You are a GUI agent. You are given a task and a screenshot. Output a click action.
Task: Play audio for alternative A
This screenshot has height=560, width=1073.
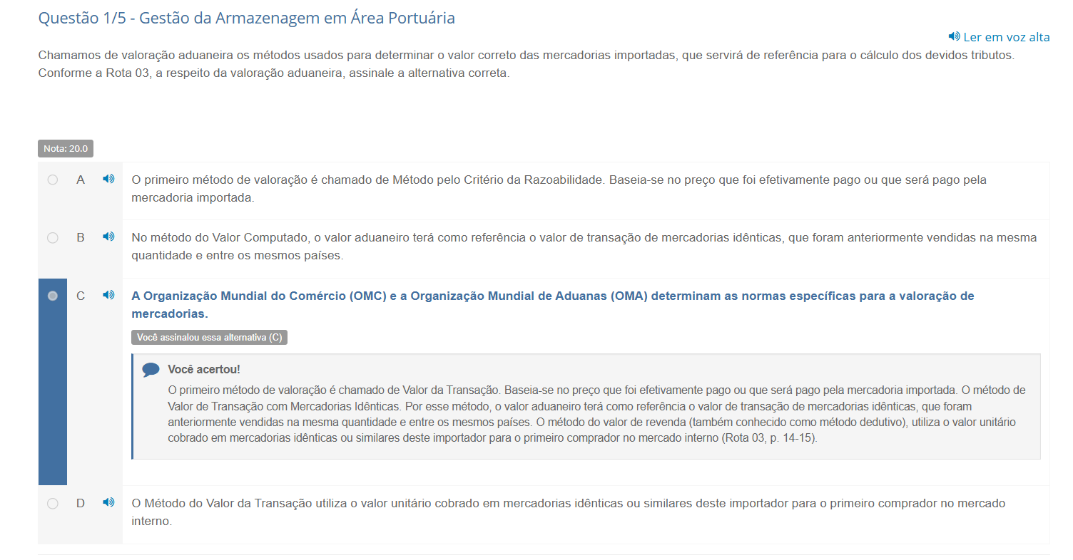[108, 180]
